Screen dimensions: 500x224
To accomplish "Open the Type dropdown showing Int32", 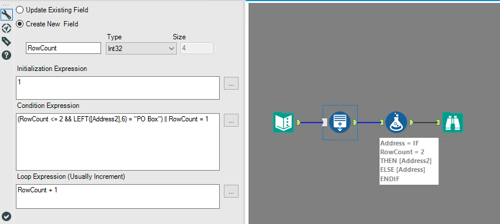I will coord(141,48).
